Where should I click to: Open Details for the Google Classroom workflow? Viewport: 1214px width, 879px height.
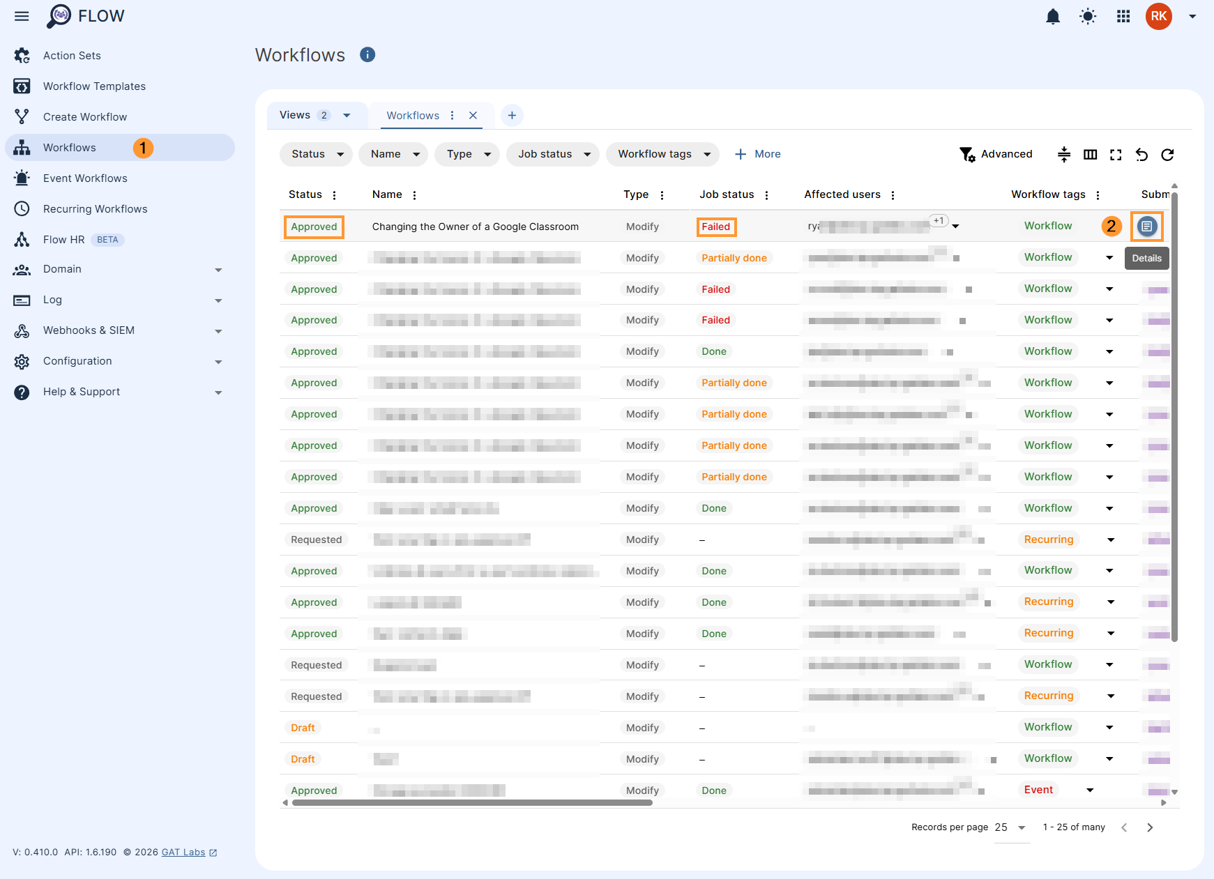(x=1146, y=226)
